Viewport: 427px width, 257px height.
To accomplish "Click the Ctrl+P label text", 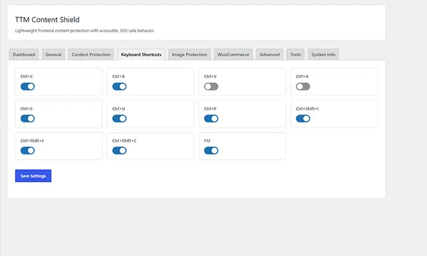I will click(211, 109).
